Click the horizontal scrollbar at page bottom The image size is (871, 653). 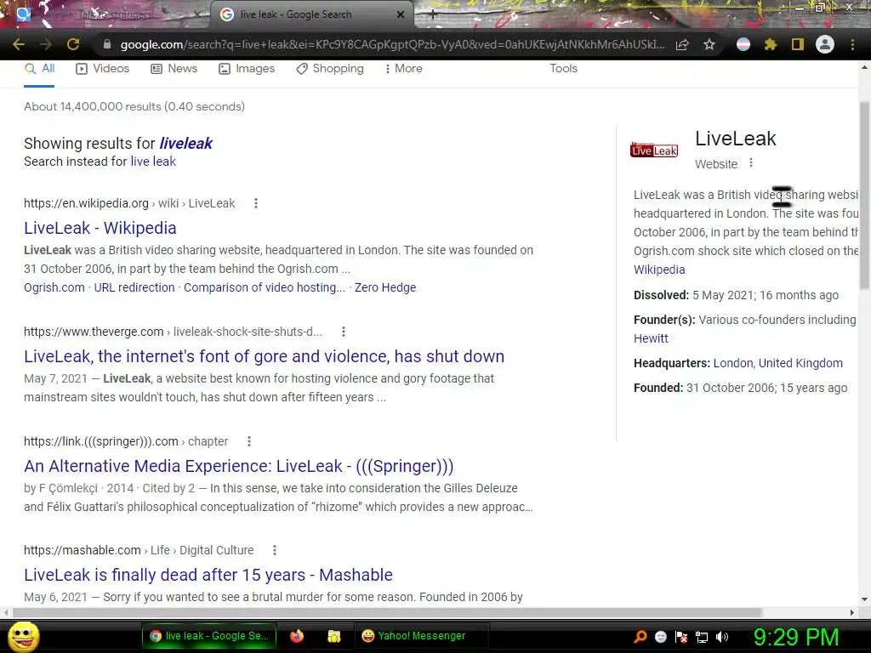click(x=387, y=612)
